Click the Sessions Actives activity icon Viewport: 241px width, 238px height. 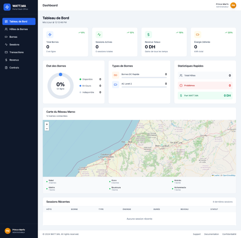coord(99,35)
